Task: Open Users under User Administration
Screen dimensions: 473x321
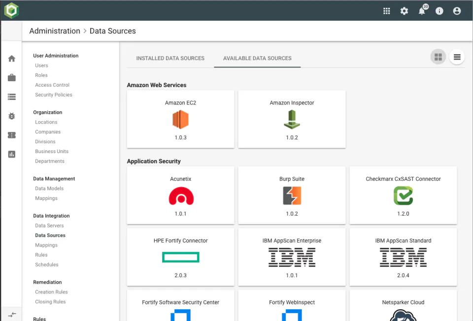Action: (x=41, y=65)
